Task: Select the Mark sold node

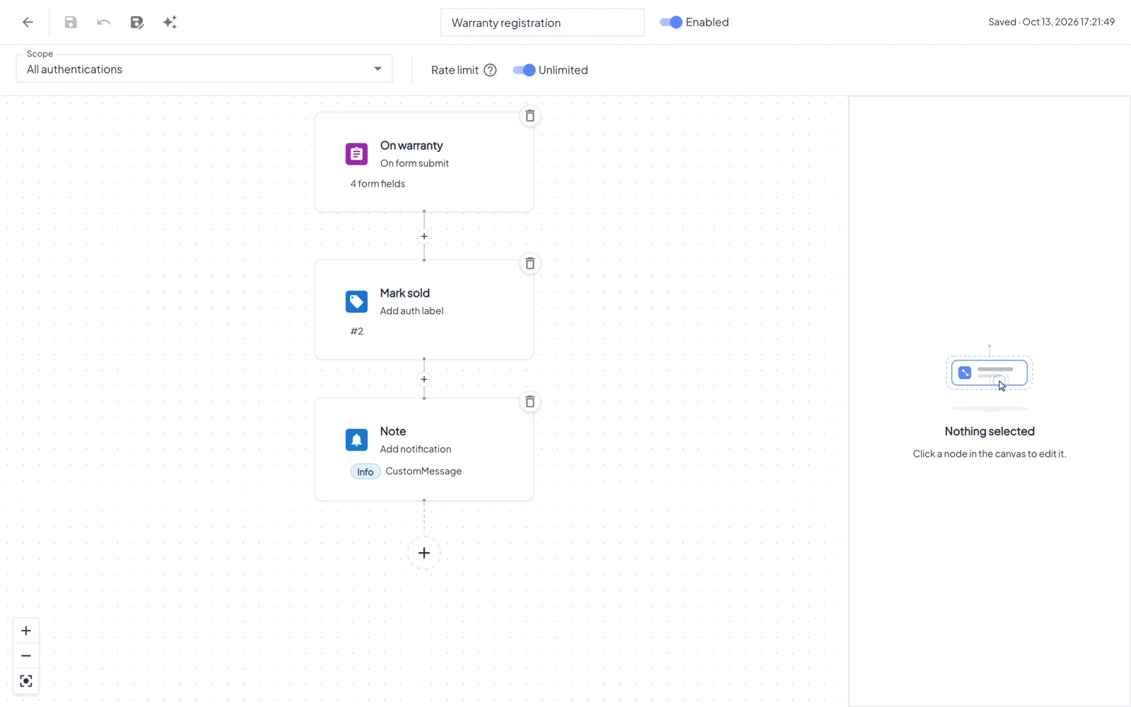Action: point(424,310)
